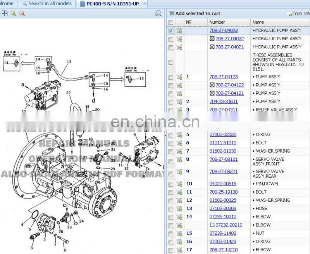Open part number link 704-23-30601
310x254 pixels.
tap(223, 101)
